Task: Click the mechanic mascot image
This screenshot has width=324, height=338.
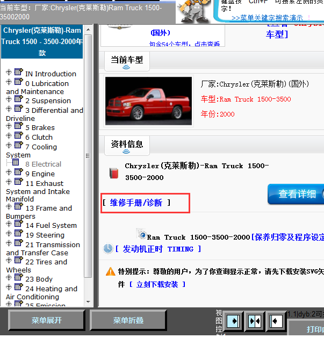Action: click(193, 11)
